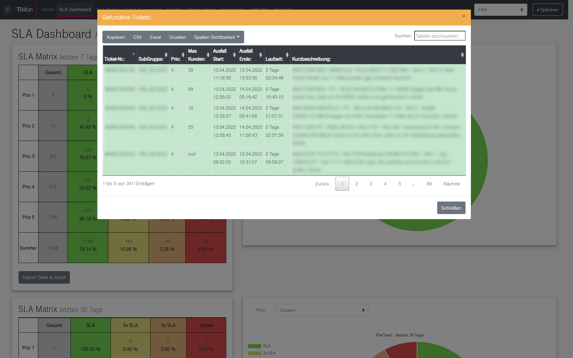Screen dimensions: 573x358
Task: Sort by Ticket-Nr. column header
Action: (x=120, y=55)
